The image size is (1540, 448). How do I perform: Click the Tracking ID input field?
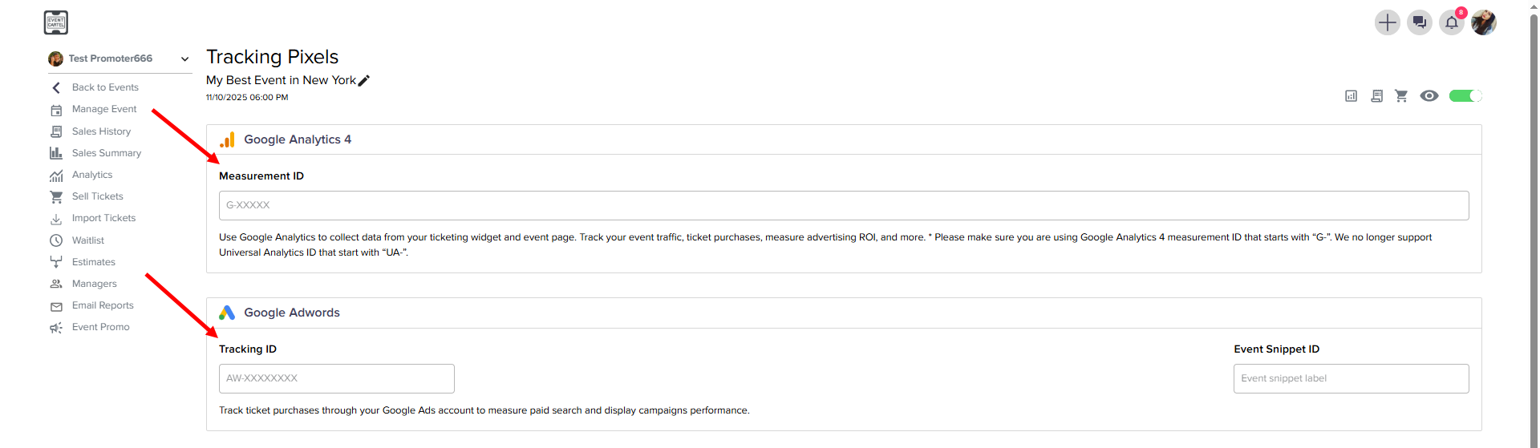(337, 378)
